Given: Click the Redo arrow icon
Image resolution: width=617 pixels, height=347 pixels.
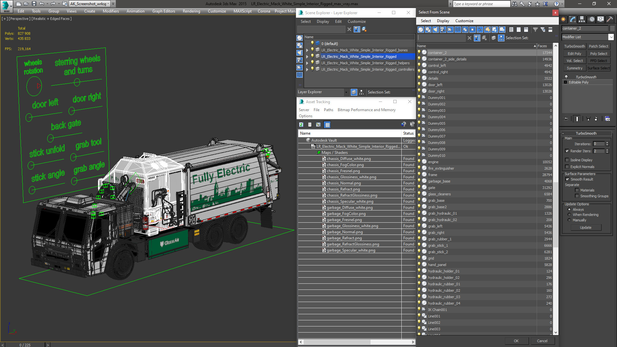Looking at the screenshot, I should (x=53, y=4).
